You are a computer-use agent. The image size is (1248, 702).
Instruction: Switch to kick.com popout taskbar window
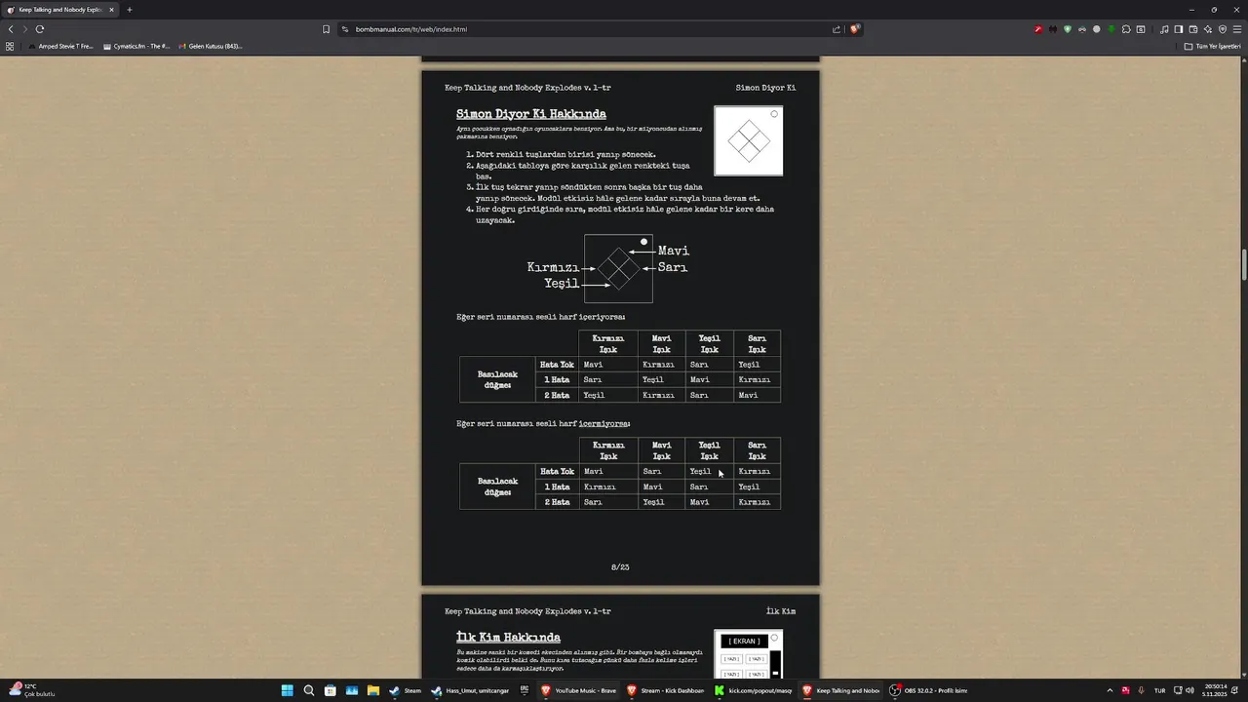[755, 690]
